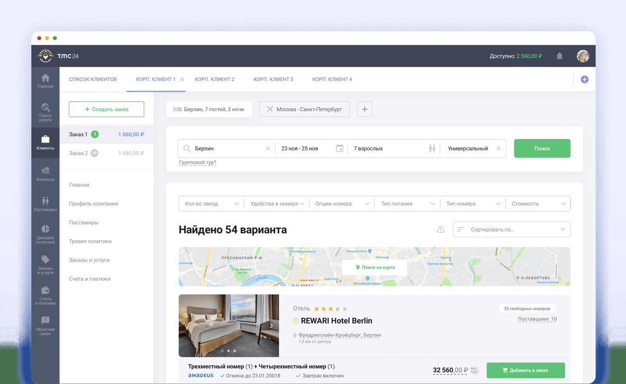Viewport: 626px width, 384px height.
Task: Open Счета и платежи in client menu
Action: [90, 279]
